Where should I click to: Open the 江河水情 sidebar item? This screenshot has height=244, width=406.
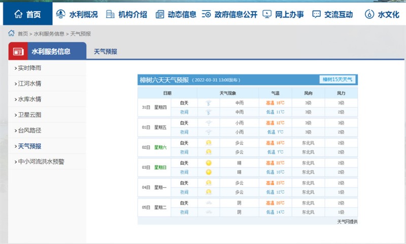29,83
